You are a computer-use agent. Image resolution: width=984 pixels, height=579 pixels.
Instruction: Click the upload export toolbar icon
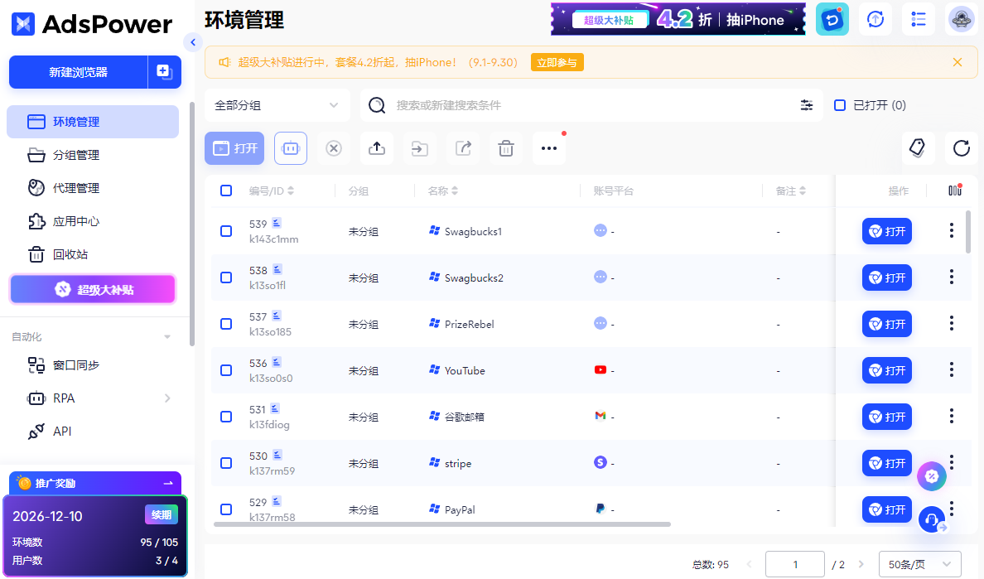[377, 148]
